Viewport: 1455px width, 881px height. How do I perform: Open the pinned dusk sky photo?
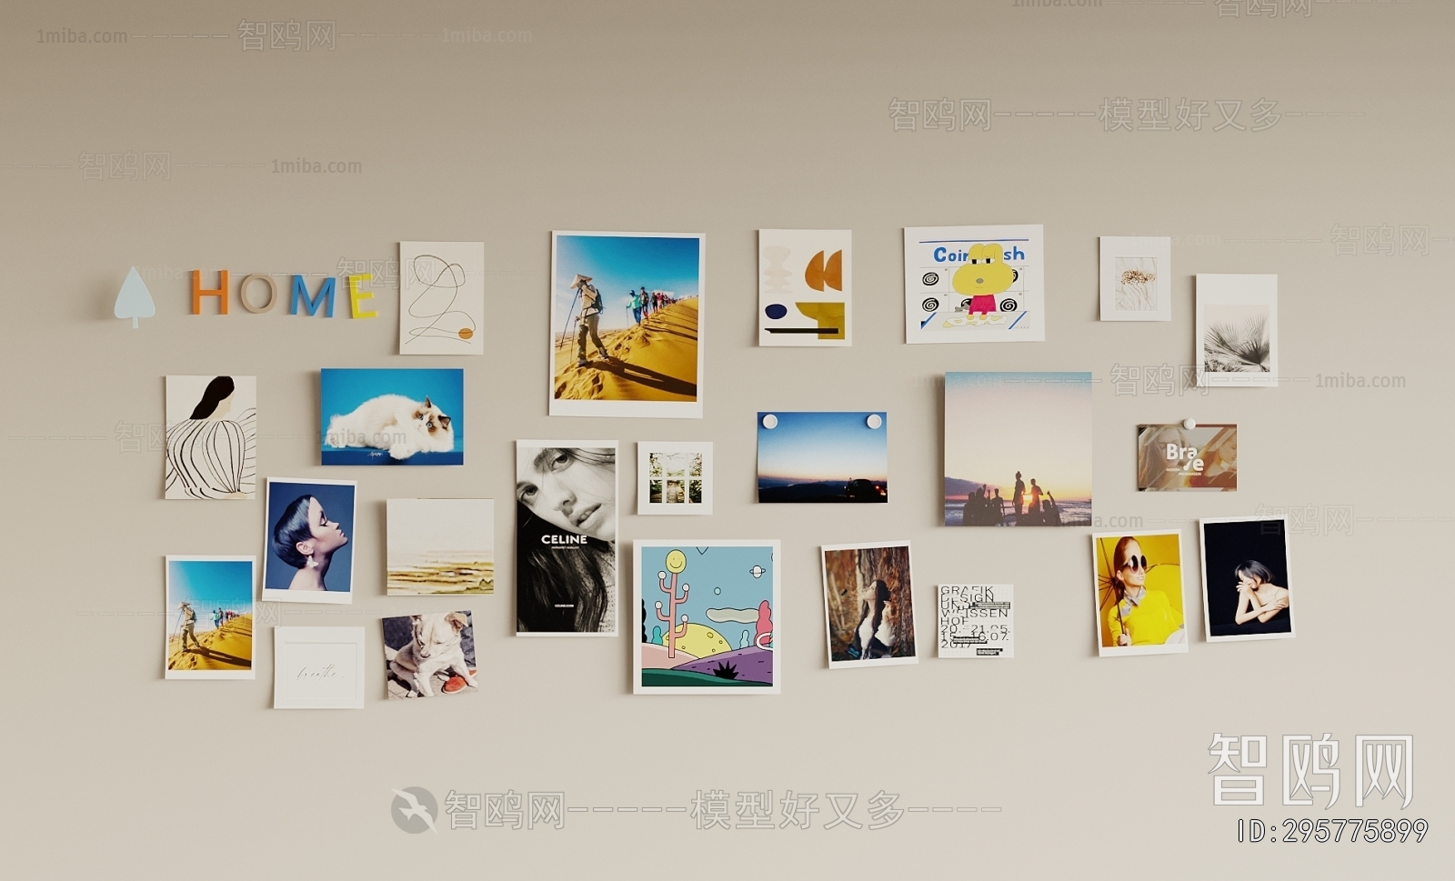(x=822, y=457)
